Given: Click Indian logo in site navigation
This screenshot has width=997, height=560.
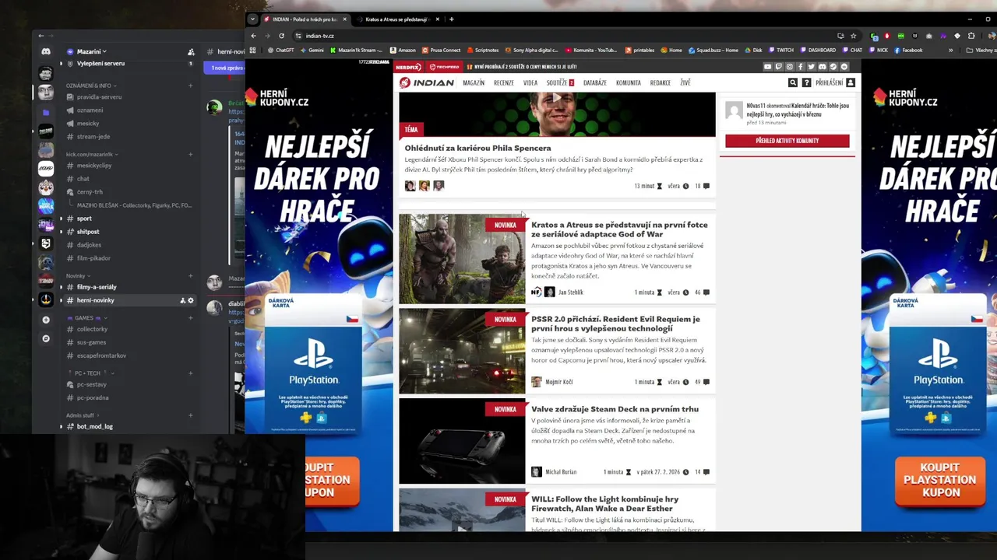Looking at the screenshot, I should coord(426,82).
